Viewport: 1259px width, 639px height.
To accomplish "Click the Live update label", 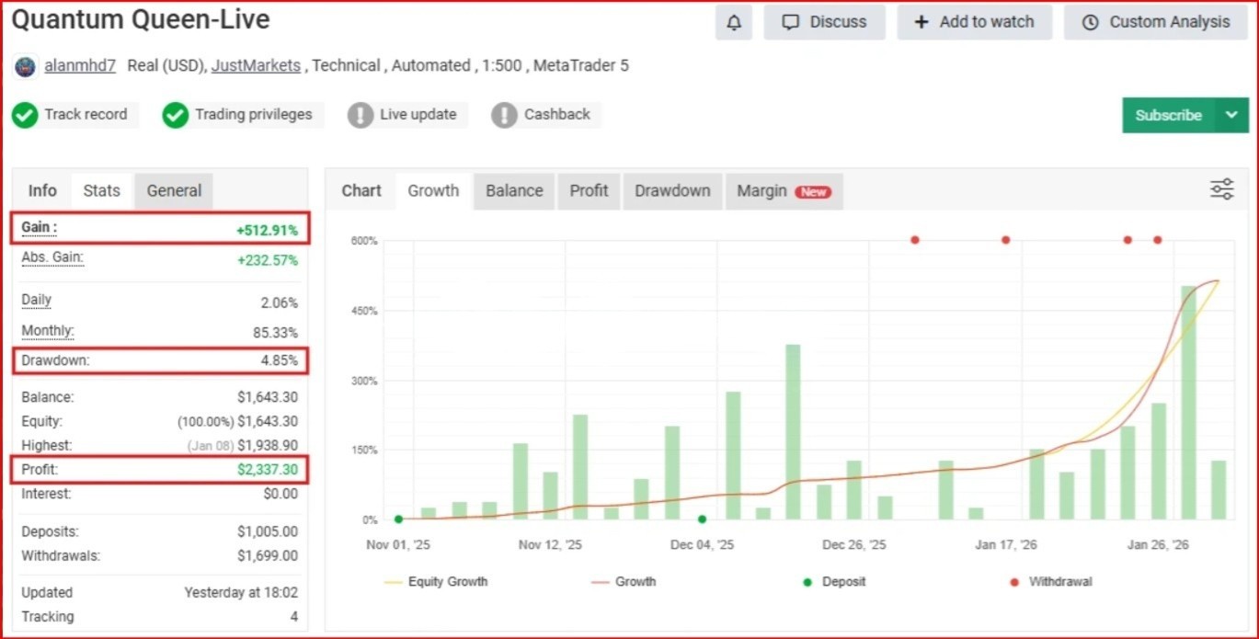I will [x=418, y=115].
